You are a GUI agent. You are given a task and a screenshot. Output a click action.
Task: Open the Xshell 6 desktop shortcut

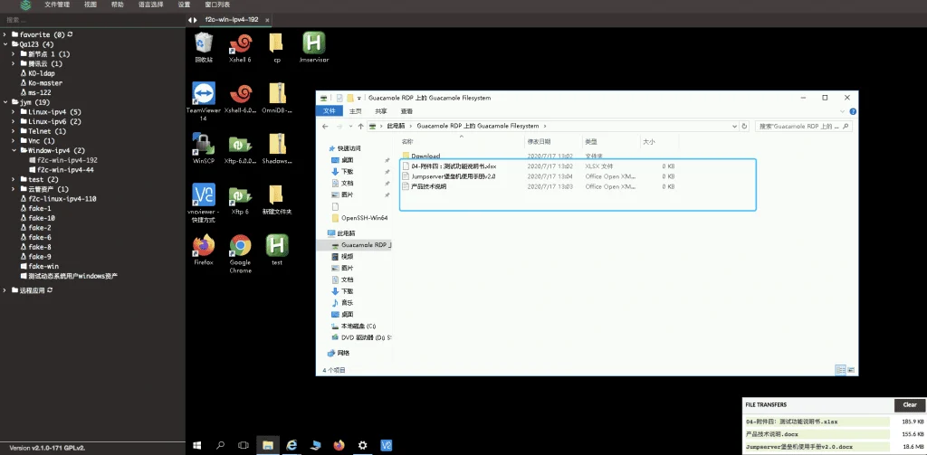tap(241, 47)
